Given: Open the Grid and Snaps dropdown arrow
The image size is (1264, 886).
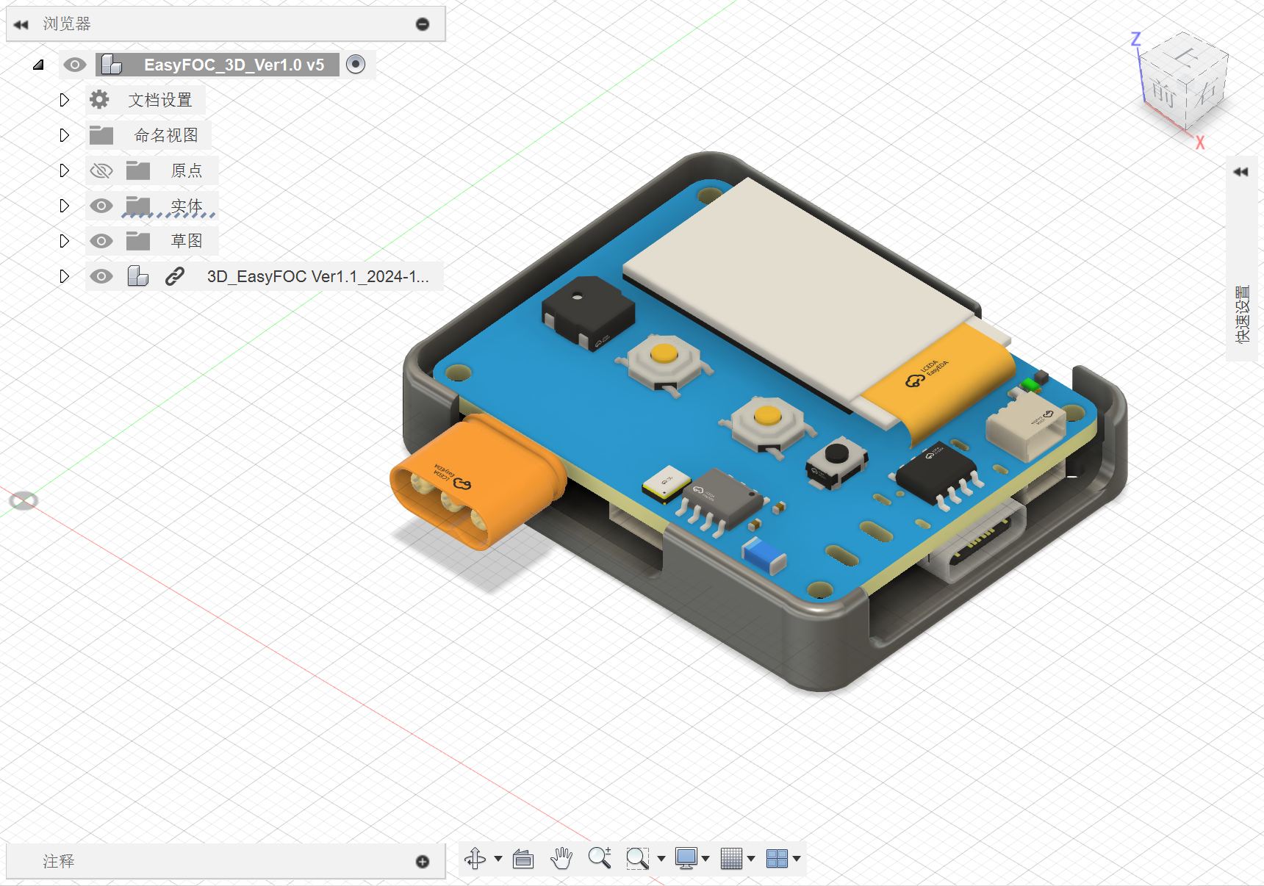Looking at the screenshot, I should click(751, 858).
